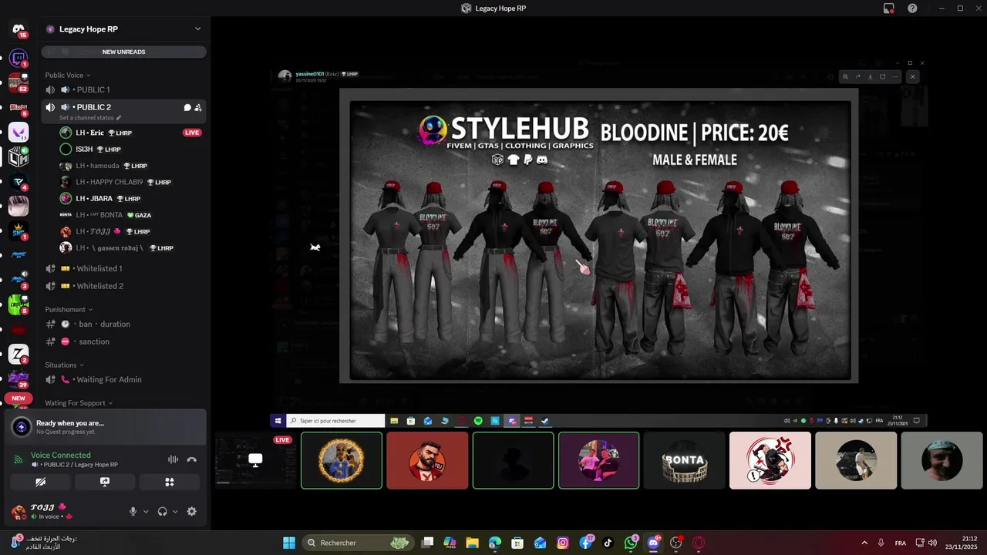Image resolution: width=987 pixels, height=555 pixels.
Task: Select the Whitelisted 1 voice channel
Action: click(123, 268)
